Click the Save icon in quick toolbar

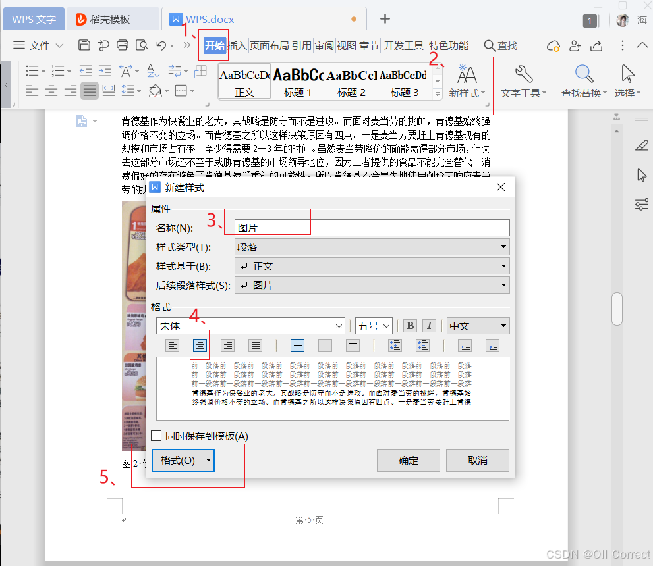[84, 45]
